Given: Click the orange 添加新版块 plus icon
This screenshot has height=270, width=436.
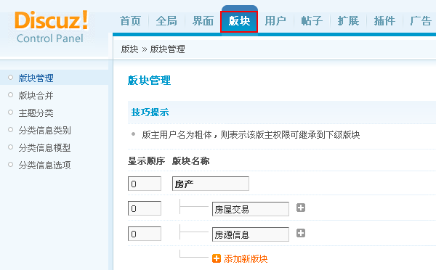Looking at the screenshot, I should [217, 258].
